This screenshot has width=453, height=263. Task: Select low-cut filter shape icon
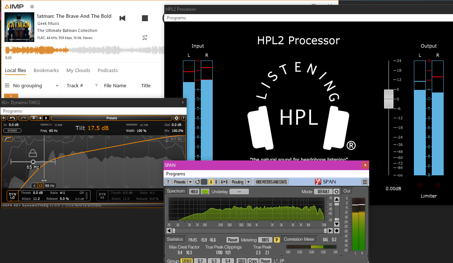[x=8, y=139]
